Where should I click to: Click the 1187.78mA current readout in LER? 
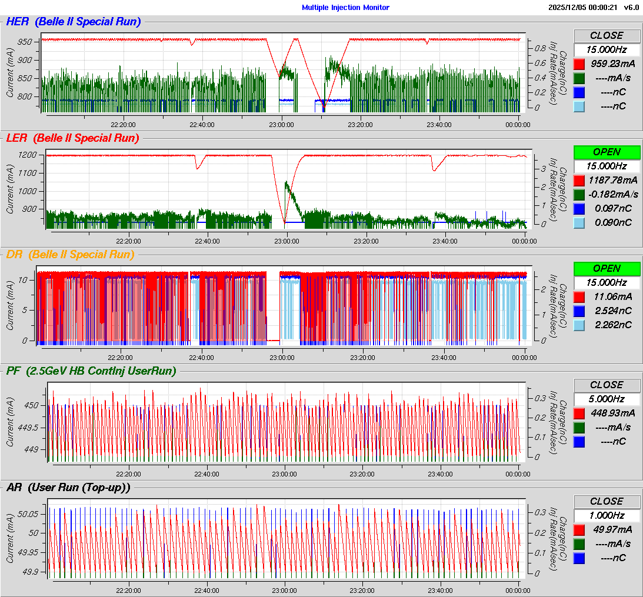tap(614, 180)
